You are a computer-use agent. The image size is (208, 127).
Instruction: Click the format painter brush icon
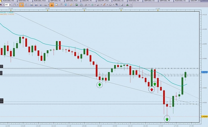click(x=116, y=5)
